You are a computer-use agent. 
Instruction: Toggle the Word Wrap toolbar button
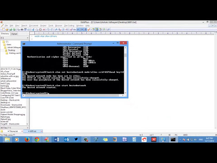[78, 29]
